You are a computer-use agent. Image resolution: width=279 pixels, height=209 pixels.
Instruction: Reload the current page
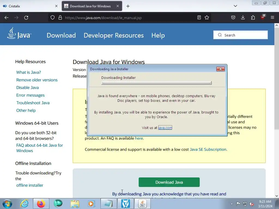coord(26,18)
